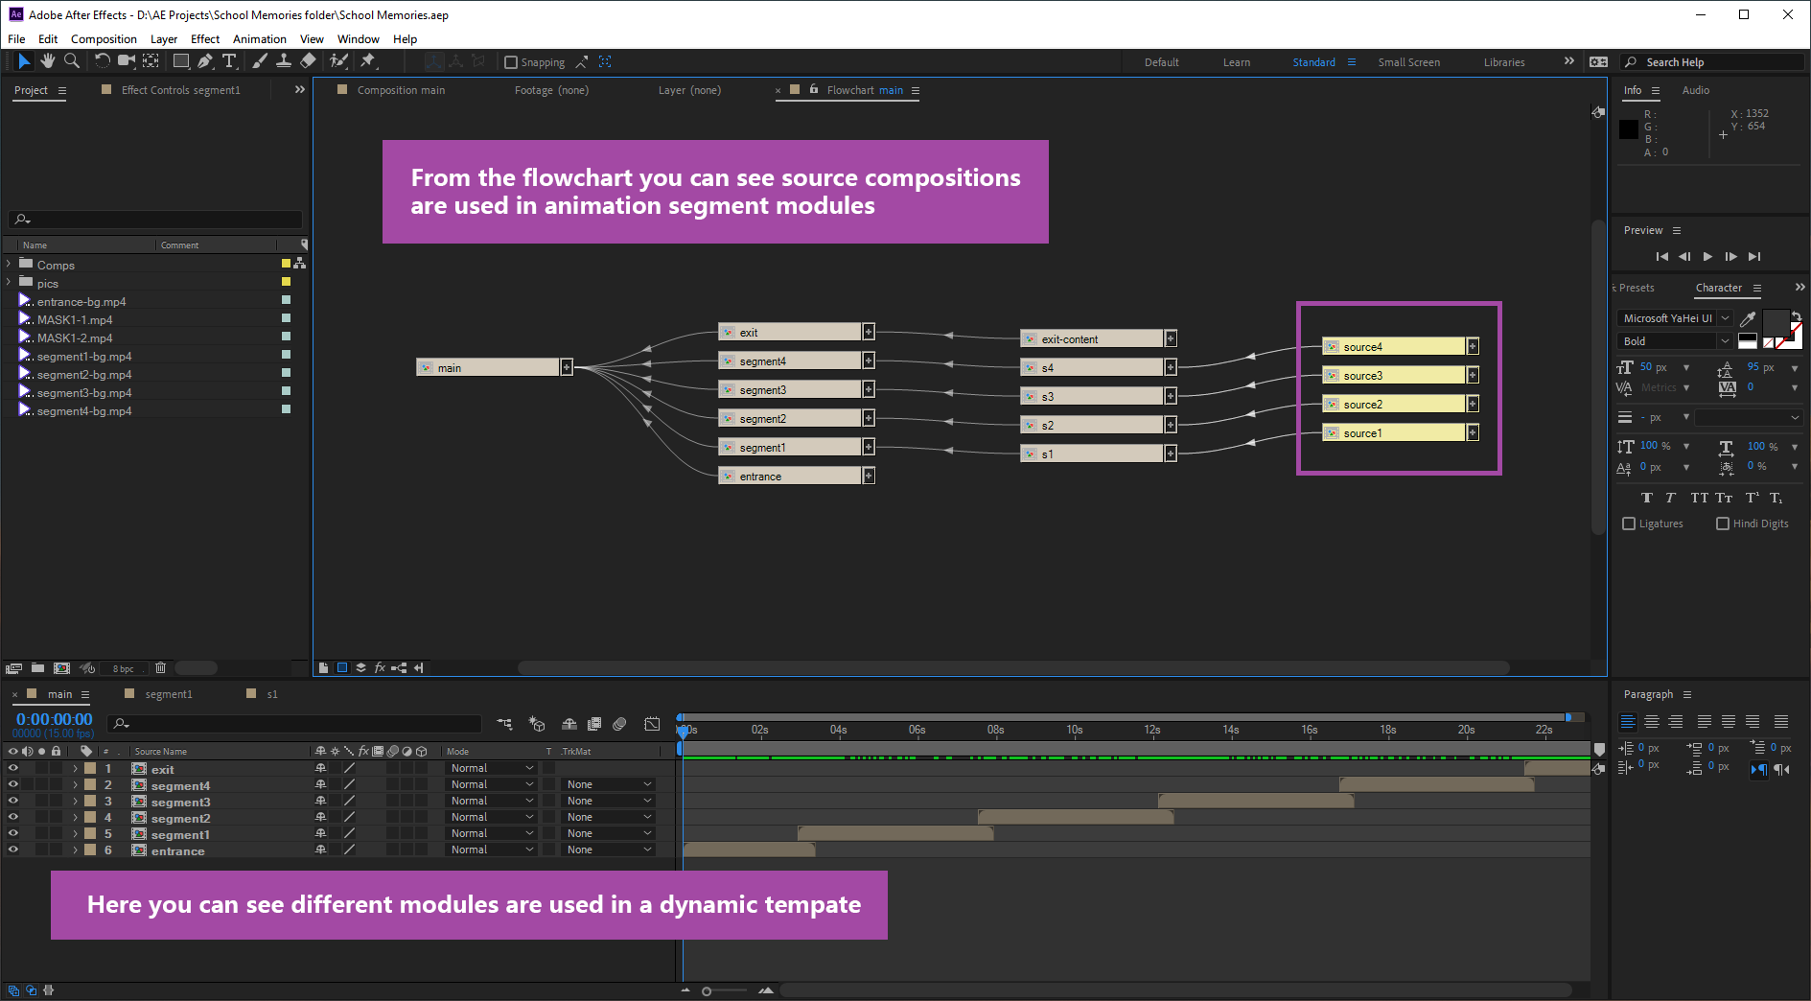Viewport: 1811px width, 1001px height.
Task: Enable the Ligatures checkbox
Action: click(1629, 524)
